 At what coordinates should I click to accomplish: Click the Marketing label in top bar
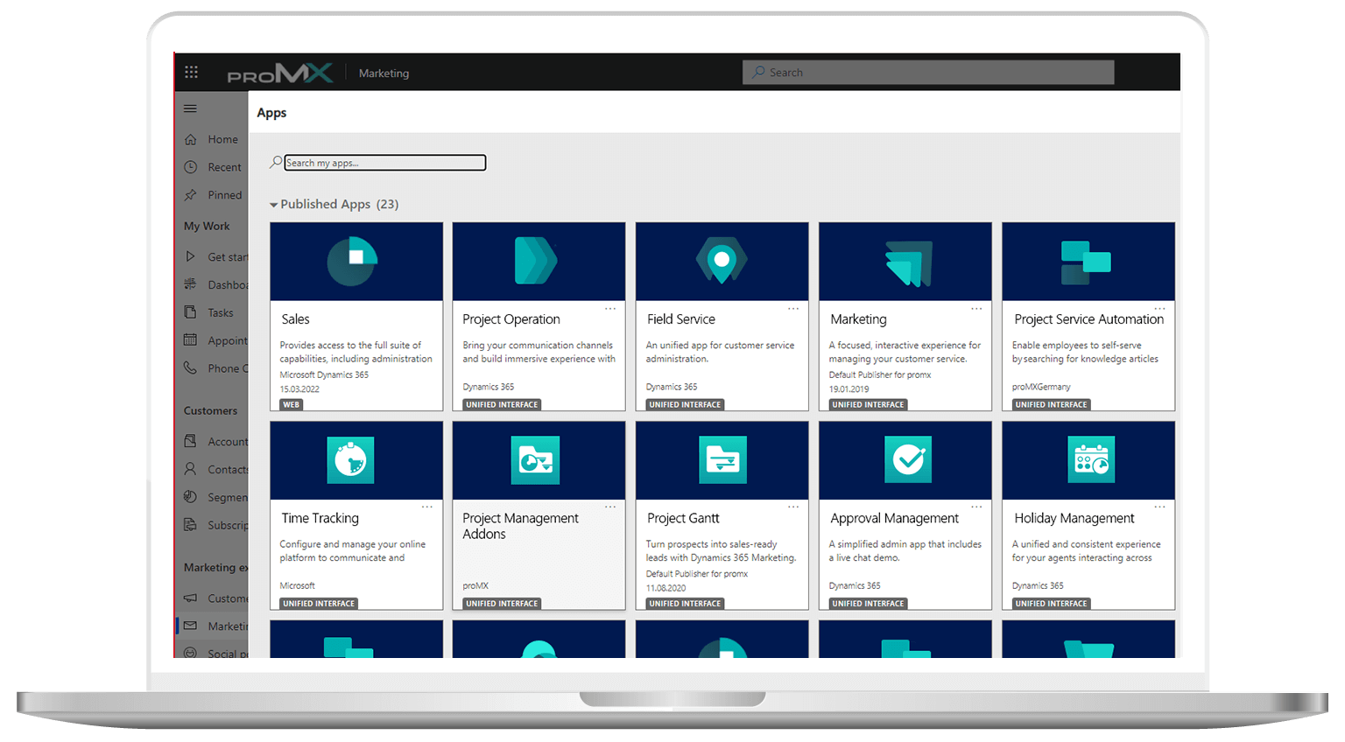click(x=384, y=73)
